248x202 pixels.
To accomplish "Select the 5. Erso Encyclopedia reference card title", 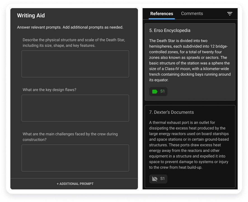I will coord(170,30).
